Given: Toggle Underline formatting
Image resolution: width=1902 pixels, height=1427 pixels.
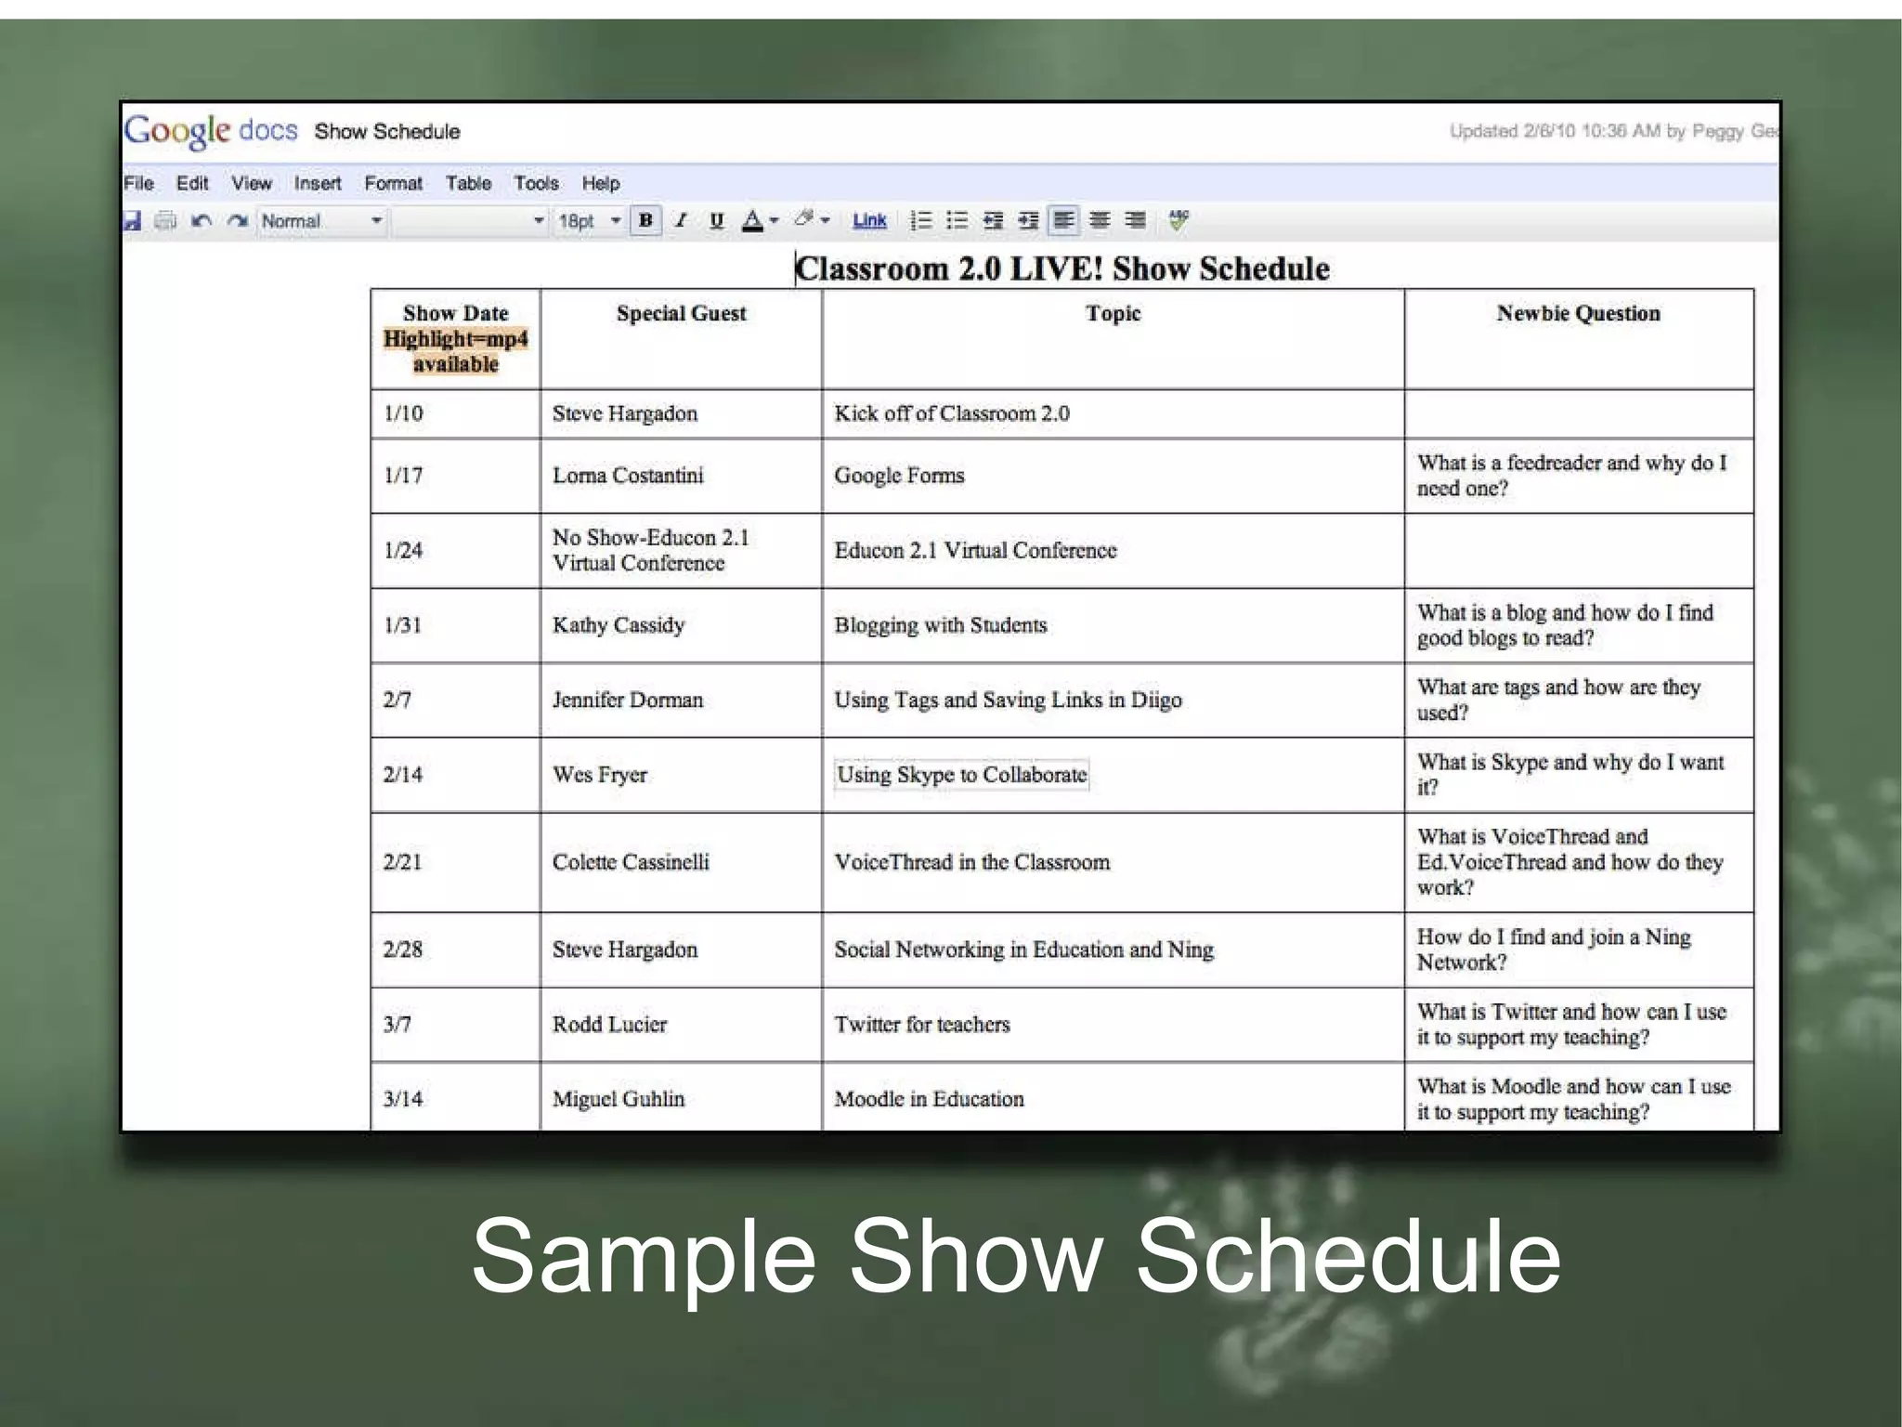Looking at the screenshot, I should coord(716,220).
